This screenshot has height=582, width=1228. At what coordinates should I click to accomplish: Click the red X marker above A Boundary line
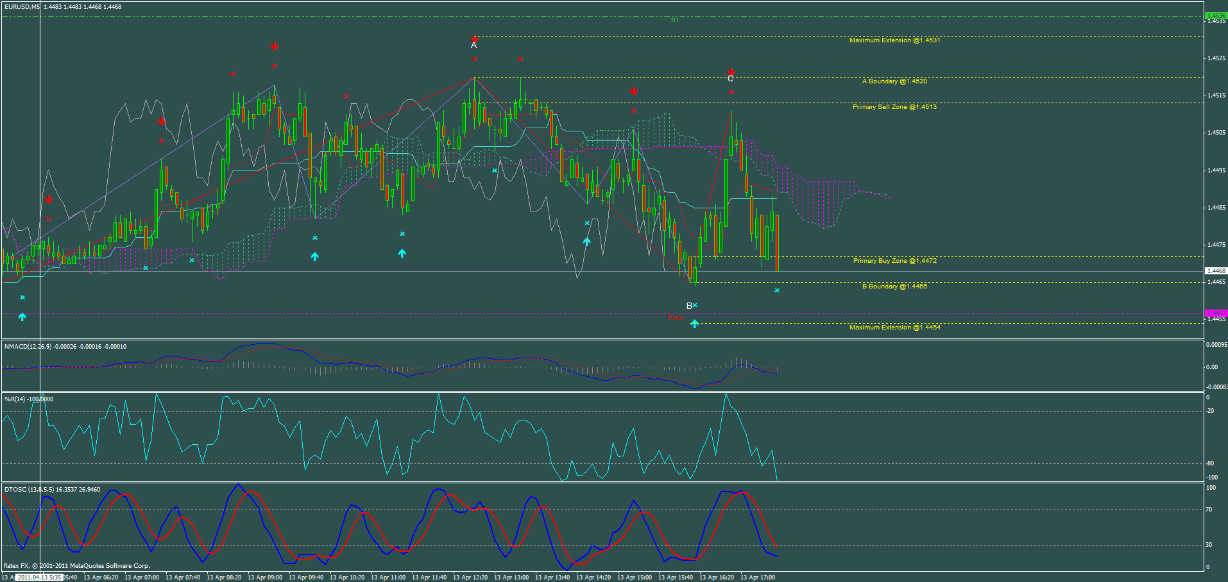(x=474, y=60)
